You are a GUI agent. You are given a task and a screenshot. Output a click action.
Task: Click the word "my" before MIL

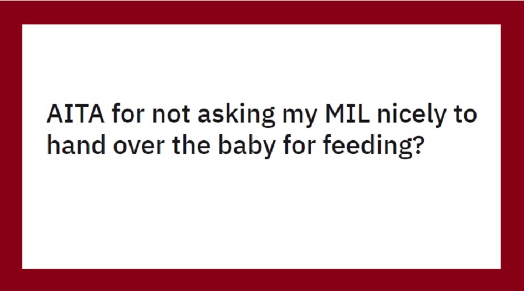(x=300, y=118)
